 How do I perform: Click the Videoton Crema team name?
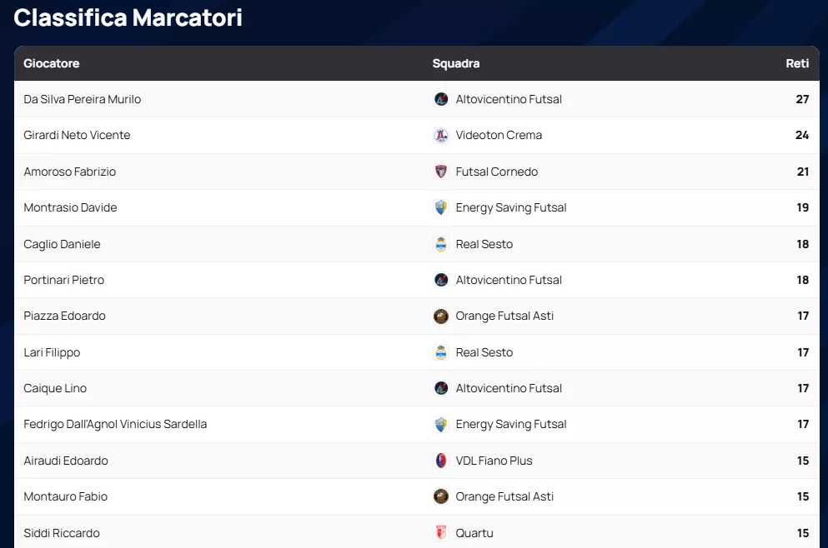pos(499,135)
